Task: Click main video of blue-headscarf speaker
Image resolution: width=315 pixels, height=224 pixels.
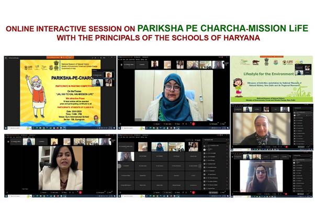Action: click(x=174, y=95)
